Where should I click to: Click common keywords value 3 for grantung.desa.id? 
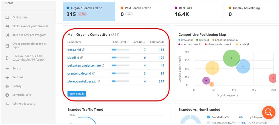point(145,73)
